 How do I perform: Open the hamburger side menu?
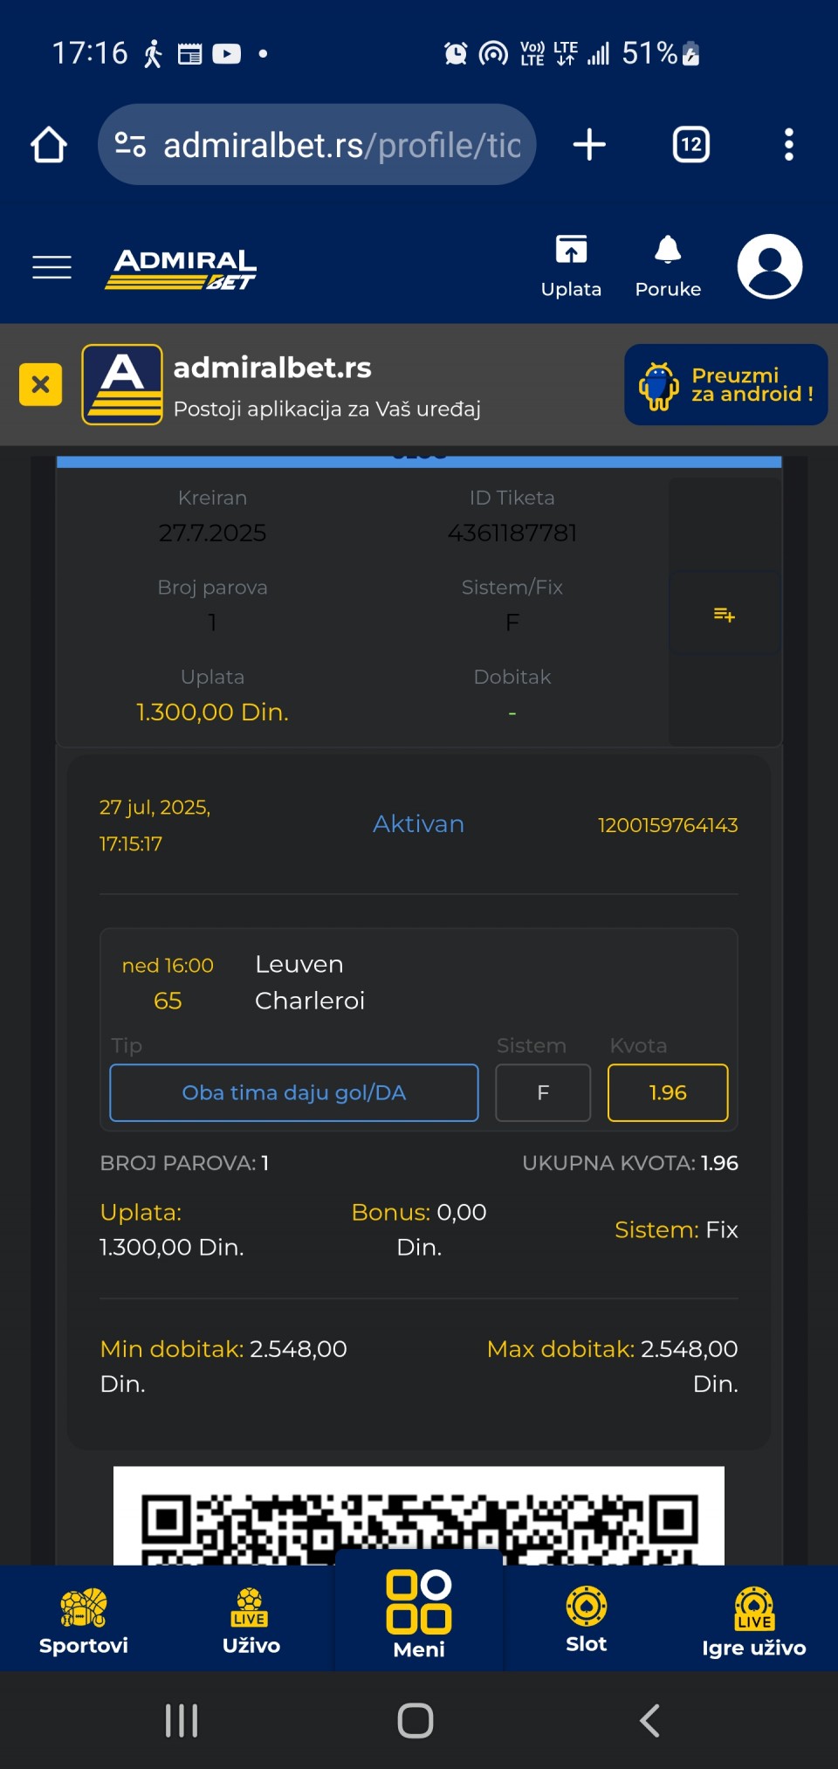[x=52, y=266]
